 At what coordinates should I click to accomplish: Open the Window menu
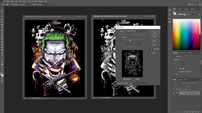coord(41,1)
